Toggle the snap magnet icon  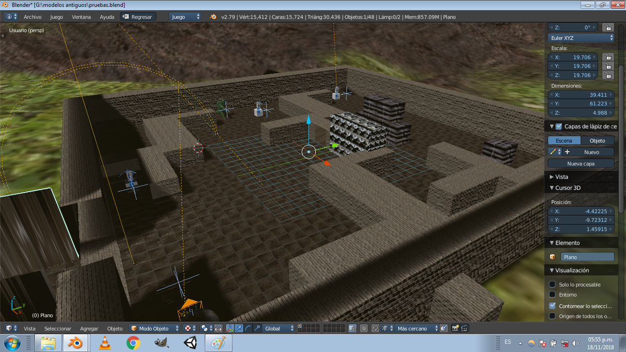[x=375, y=328]
